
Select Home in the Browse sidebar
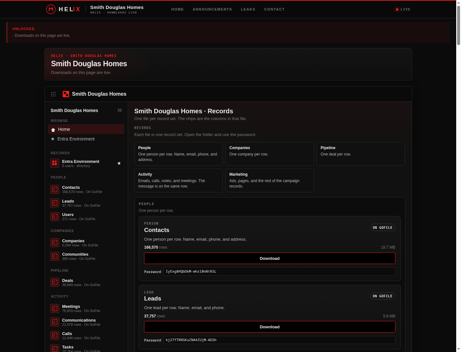pyautogui.click(x=86, y=129)
